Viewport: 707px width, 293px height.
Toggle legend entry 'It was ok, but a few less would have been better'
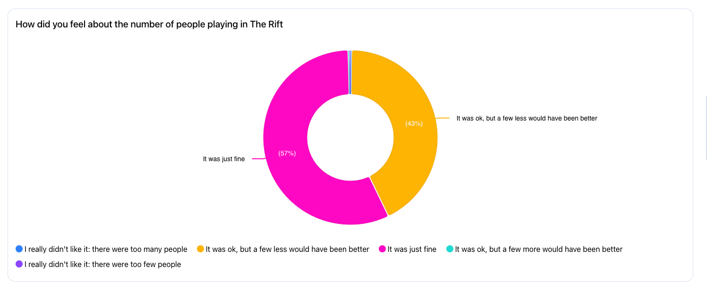coord(283,249)
